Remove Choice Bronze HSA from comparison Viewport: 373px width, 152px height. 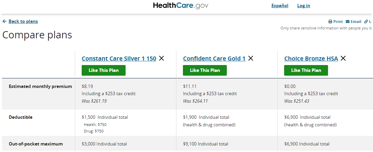tap(343, 59)
